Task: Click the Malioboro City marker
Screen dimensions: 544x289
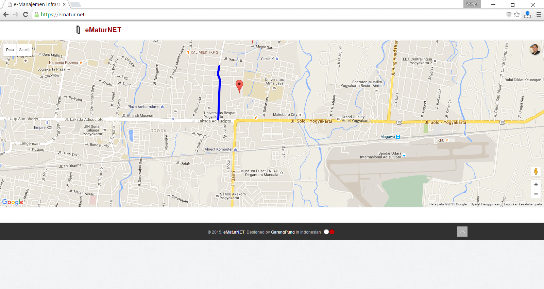Action: (x=300, y=115)
